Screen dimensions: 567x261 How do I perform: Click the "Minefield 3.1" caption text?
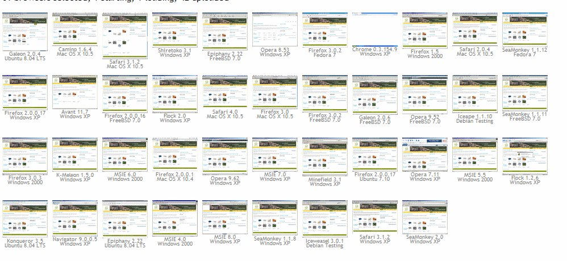click(x=325, y=180)
